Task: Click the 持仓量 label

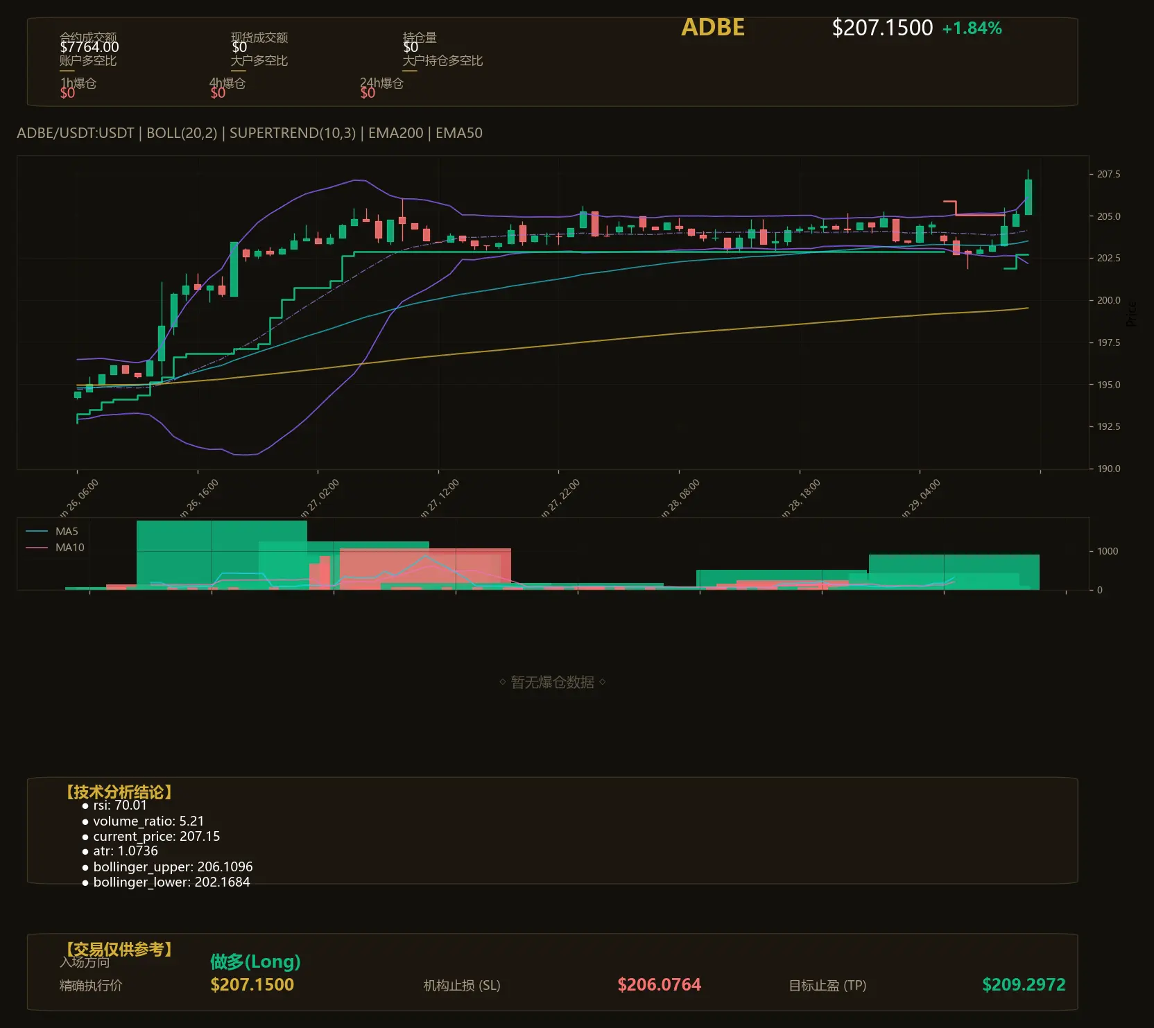Action: point(420,37)
